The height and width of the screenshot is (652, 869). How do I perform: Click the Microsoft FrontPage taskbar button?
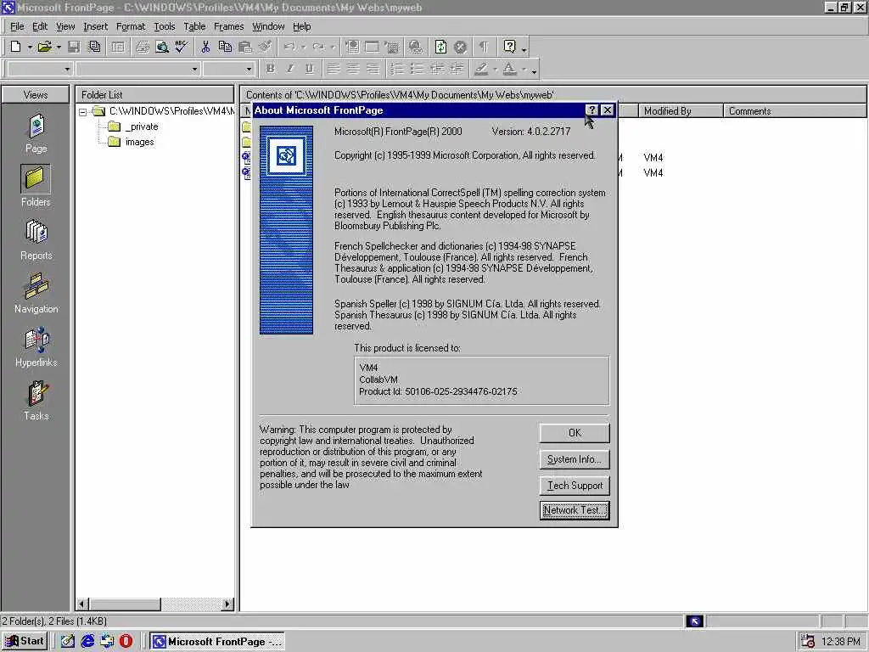pos(216,642)
